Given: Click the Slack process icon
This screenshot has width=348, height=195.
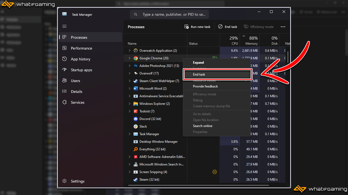Looking at the screenshot, I should (x=136, y=126).
